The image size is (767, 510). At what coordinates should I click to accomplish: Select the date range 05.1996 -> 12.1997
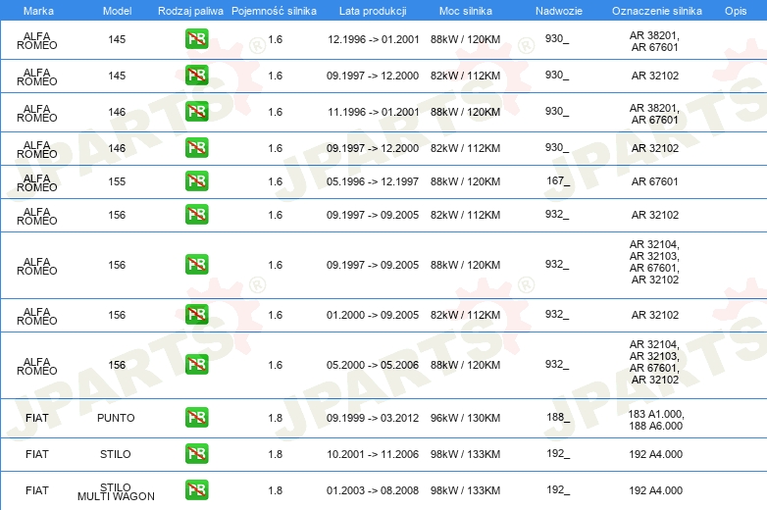373,181
